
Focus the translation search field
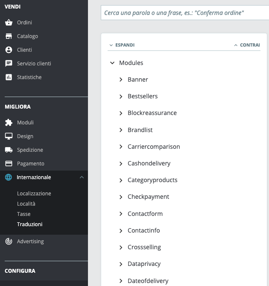click(x=184, y=13)
